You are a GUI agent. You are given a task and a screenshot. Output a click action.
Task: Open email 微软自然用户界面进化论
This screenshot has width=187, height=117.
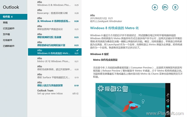coord(55,28)
